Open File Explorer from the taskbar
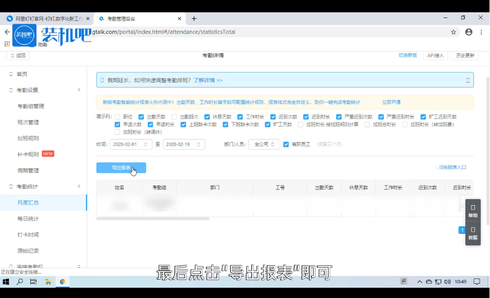 48,282
